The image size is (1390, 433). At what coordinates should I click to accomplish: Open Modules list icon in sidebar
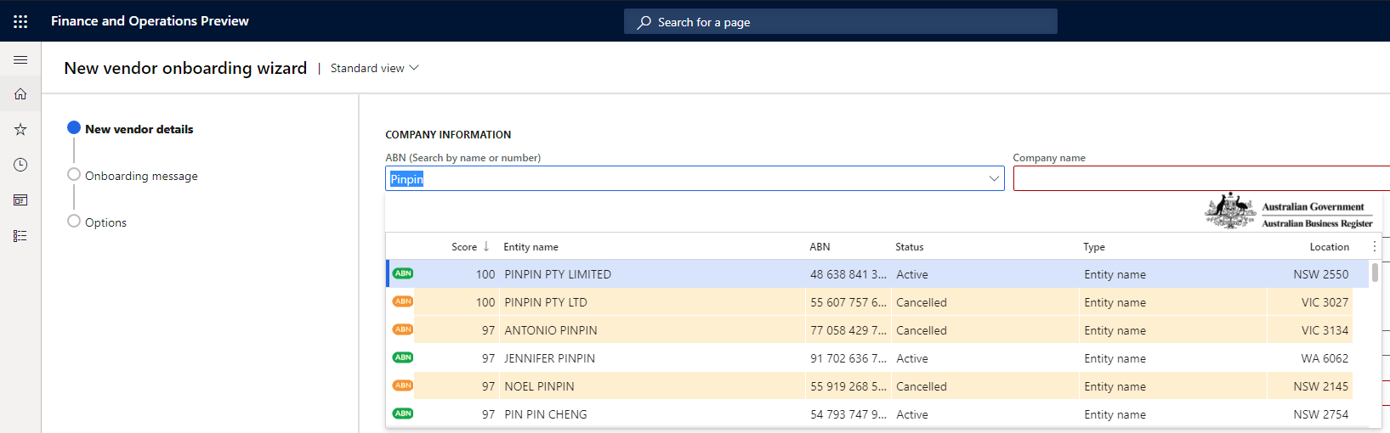(x=20, y=236)
